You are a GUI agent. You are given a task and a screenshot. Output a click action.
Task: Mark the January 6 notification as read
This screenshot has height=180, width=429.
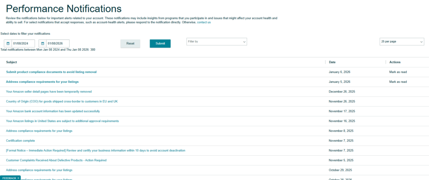(398, 72)
